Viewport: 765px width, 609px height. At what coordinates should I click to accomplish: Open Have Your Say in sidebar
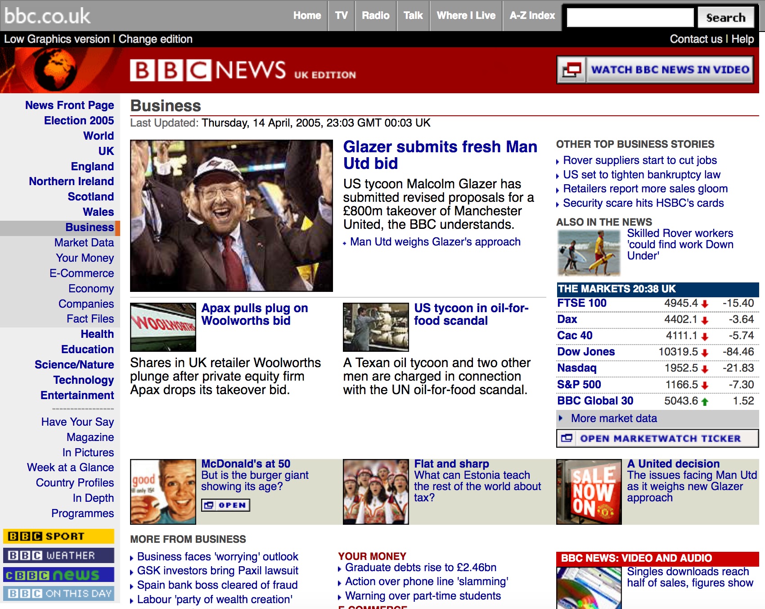point(78,422)
